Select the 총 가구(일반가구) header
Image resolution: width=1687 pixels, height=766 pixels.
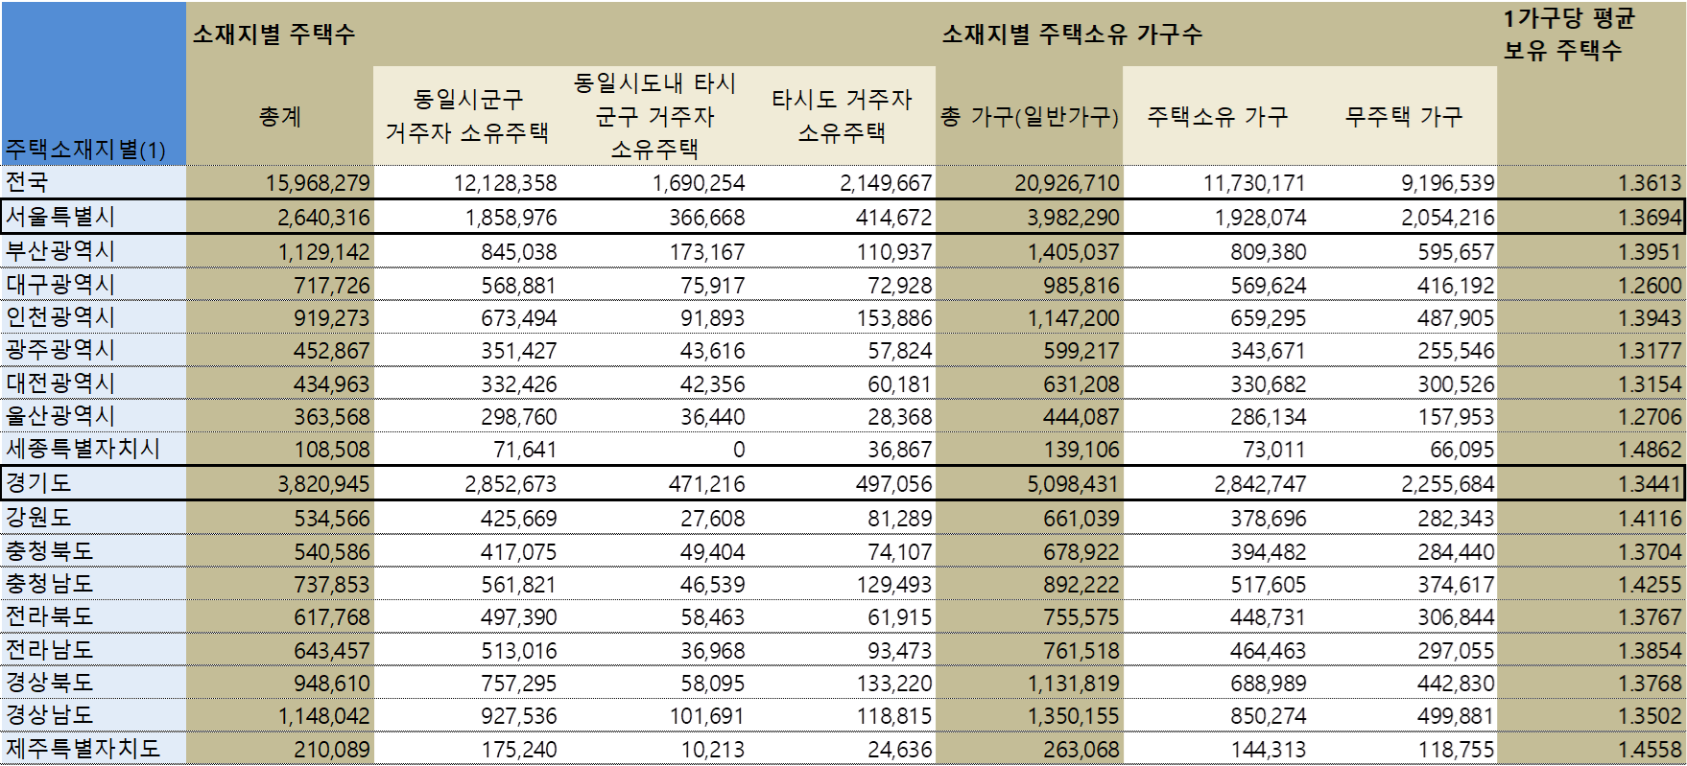[x=1029, y=116]
